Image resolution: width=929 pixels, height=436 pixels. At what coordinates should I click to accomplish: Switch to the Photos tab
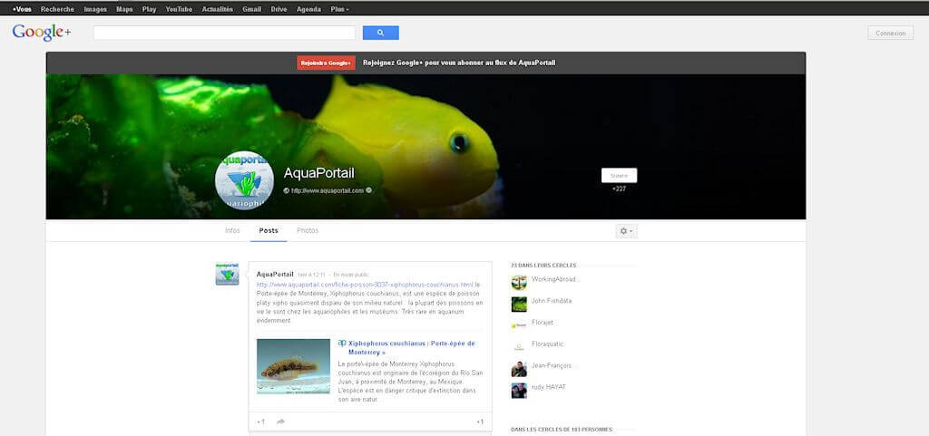click(308, 231)
